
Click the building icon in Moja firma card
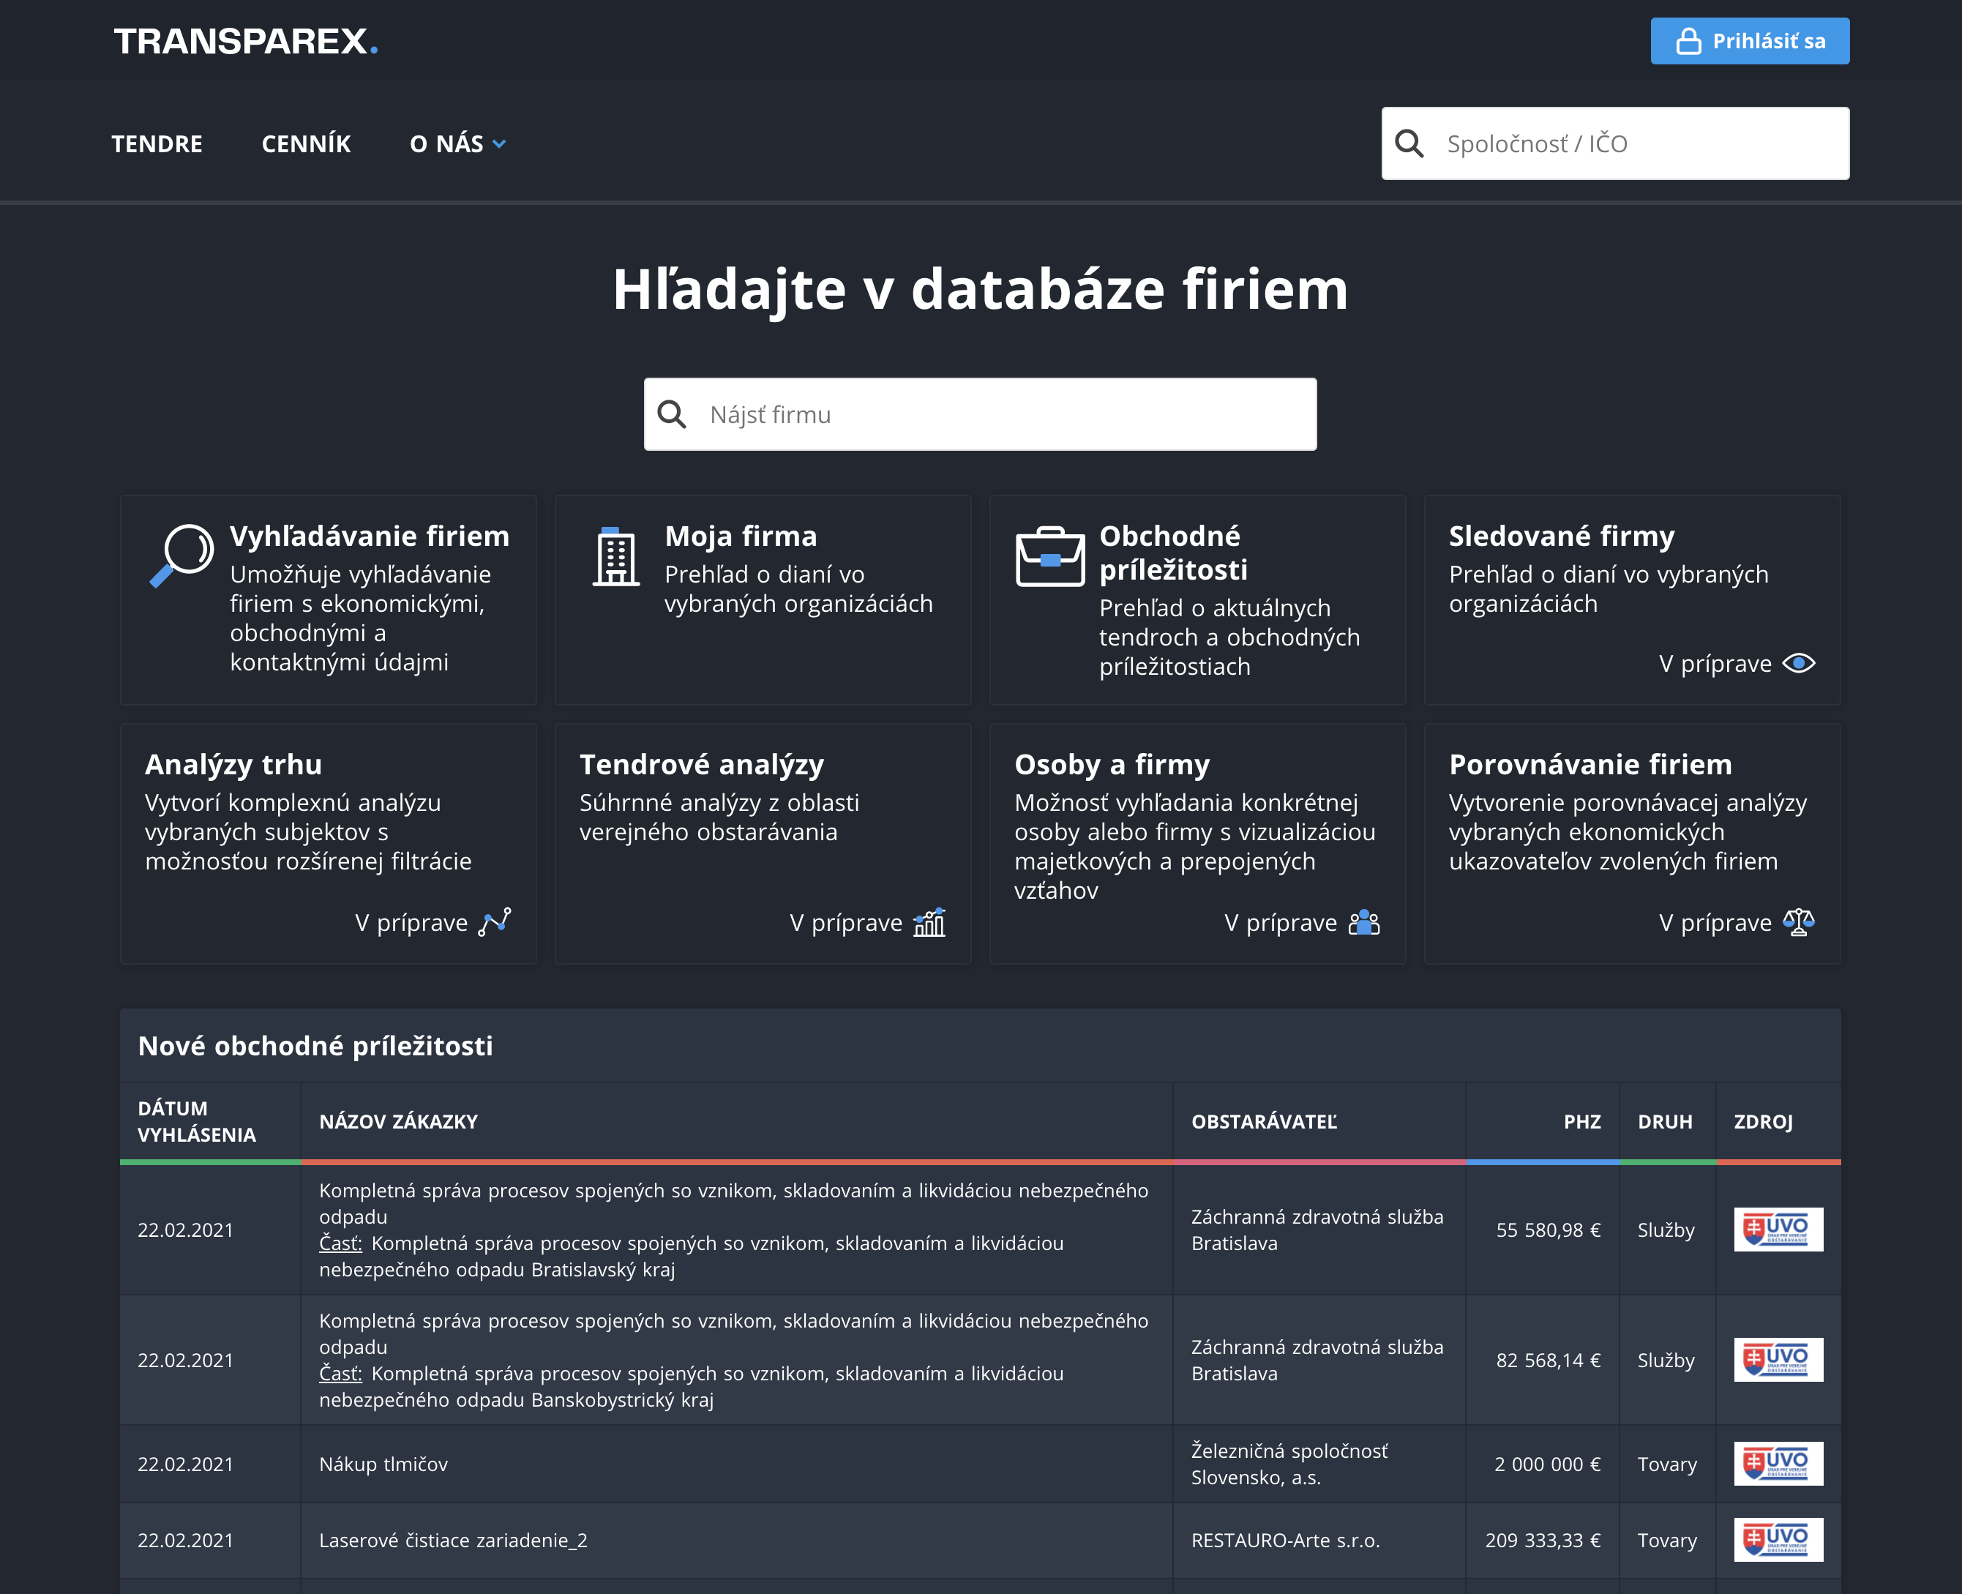point(616,556)
